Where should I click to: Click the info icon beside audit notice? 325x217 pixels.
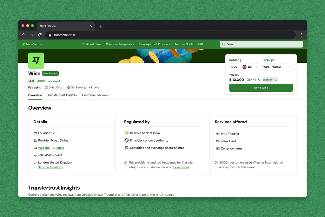tap(126, 163)
